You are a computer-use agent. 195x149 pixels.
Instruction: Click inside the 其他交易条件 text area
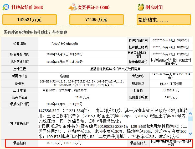click(113, 123)
